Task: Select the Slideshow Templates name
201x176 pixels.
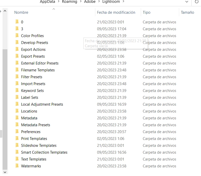Action: point(39,145)
